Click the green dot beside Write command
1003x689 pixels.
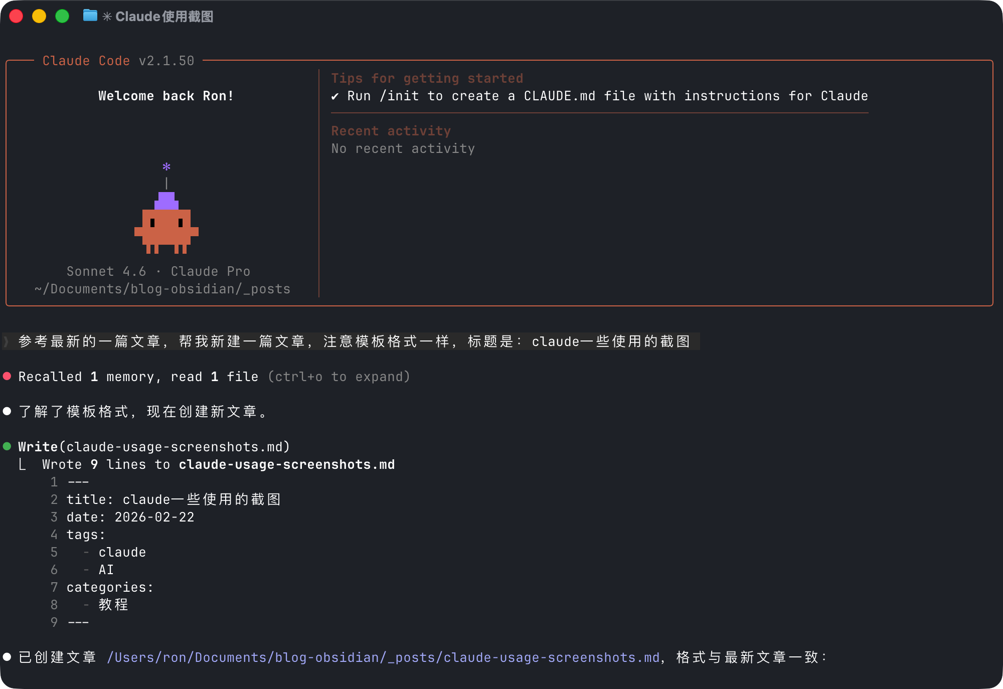click(x=7, y=446)
